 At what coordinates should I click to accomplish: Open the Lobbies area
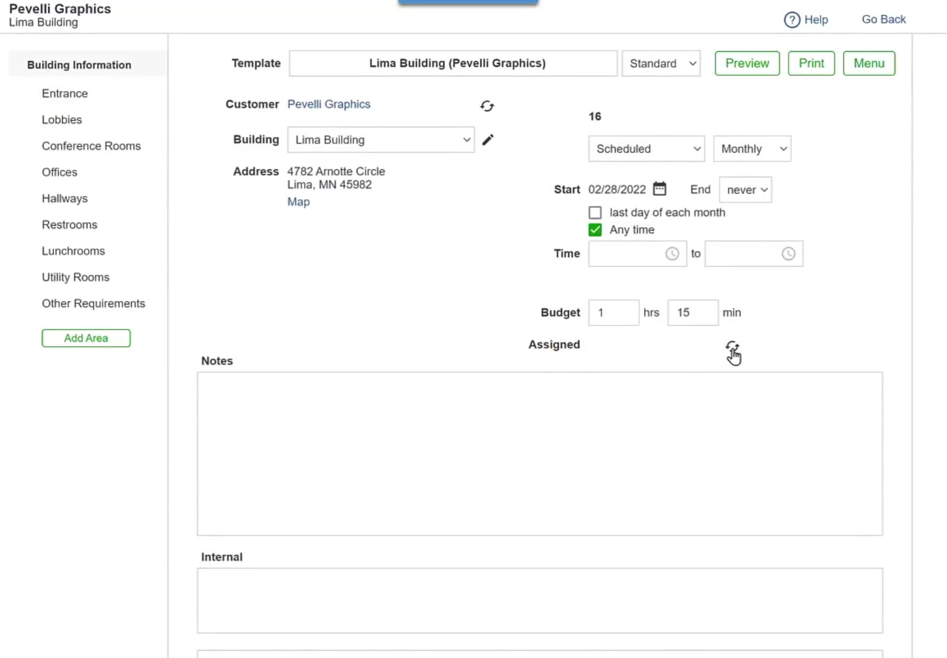point(62,120)
